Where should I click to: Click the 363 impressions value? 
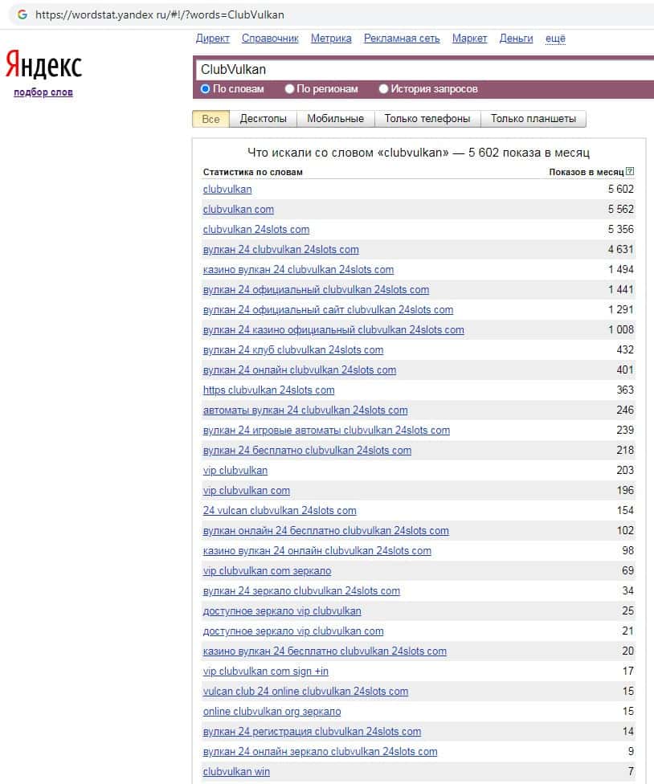coord(625,390)
